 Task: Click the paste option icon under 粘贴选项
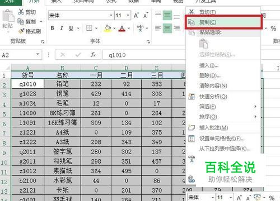[203, 44]
